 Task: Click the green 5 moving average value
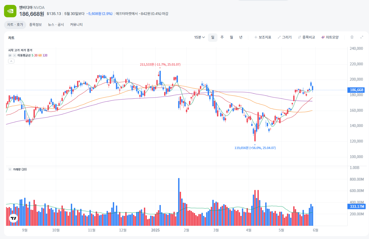33,55
